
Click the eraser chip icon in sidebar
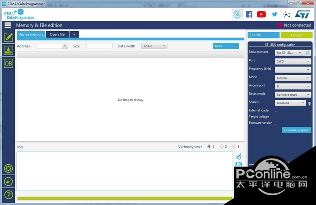(8, 182)
